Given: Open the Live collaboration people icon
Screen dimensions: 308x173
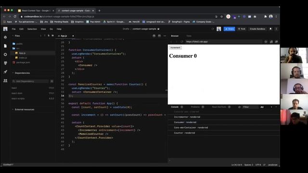Looking at the screenshot, I should coord(5,81).
